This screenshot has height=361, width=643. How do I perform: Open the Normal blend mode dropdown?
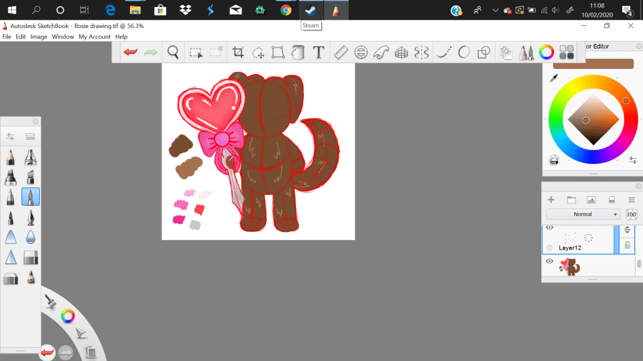click(x=583, y=214)
